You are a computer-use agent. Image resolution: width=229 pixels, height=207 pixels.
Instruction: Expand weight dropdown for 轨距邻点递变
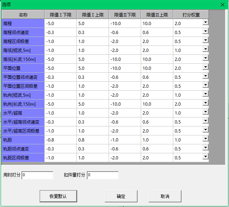click(x=205, y=148)
